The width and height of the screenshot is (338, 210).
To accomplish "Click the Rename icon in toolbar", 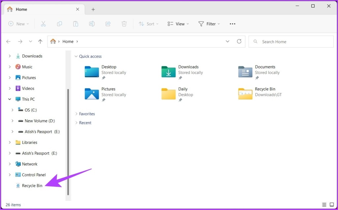I will coord(92,24).
